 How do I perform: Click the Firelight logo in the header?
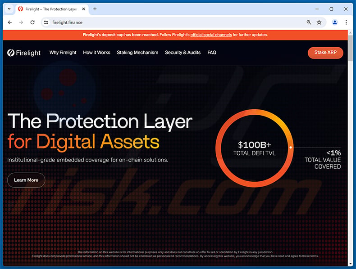[24, 53]
